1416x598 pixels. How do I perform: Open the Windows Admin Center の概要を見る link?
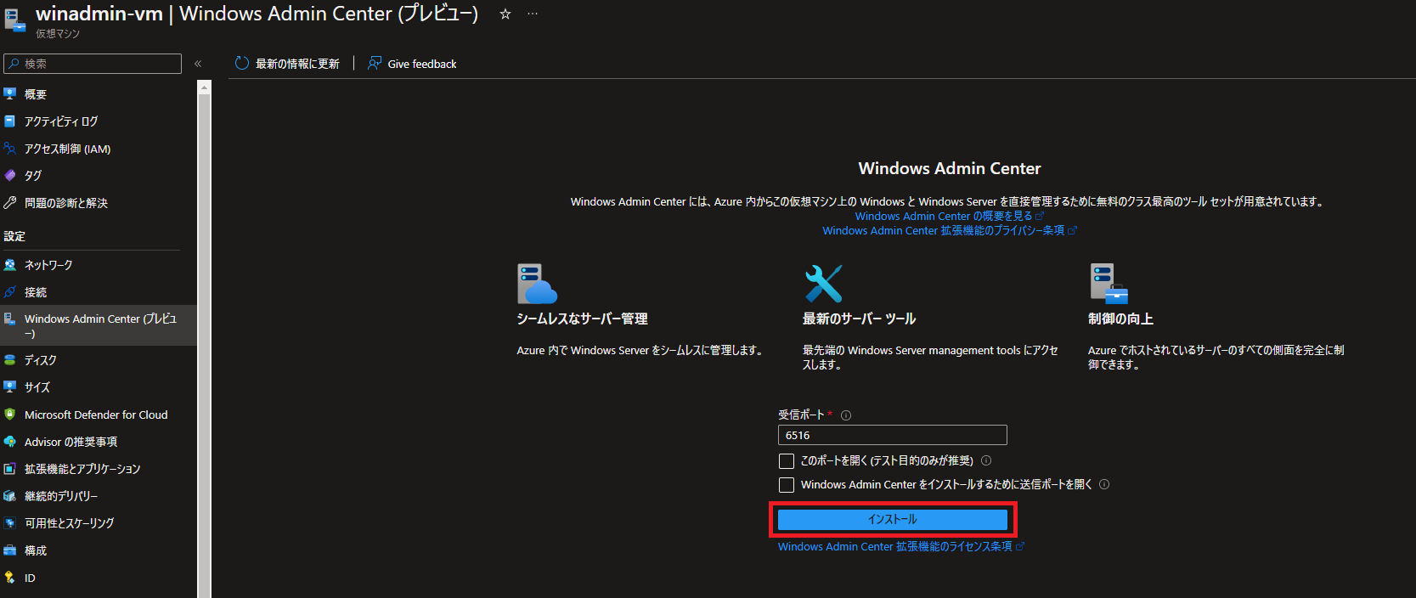pyautogui.click(x=944, y=216)
